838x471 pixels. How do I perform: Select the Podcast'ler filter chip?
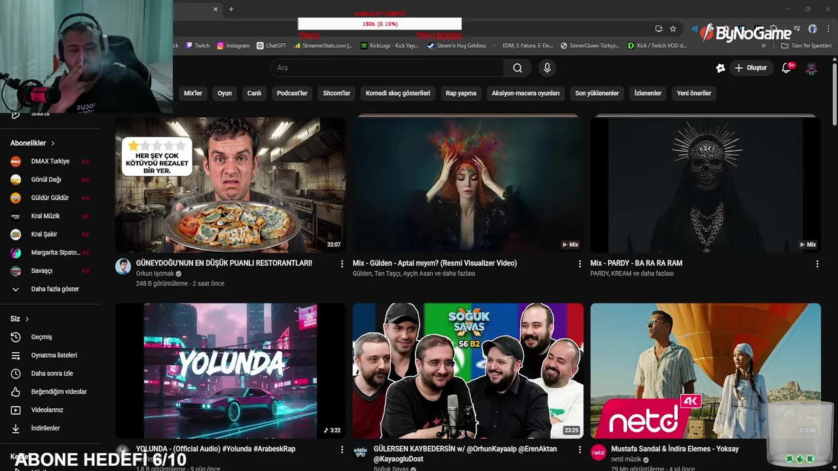pos(292,94)
